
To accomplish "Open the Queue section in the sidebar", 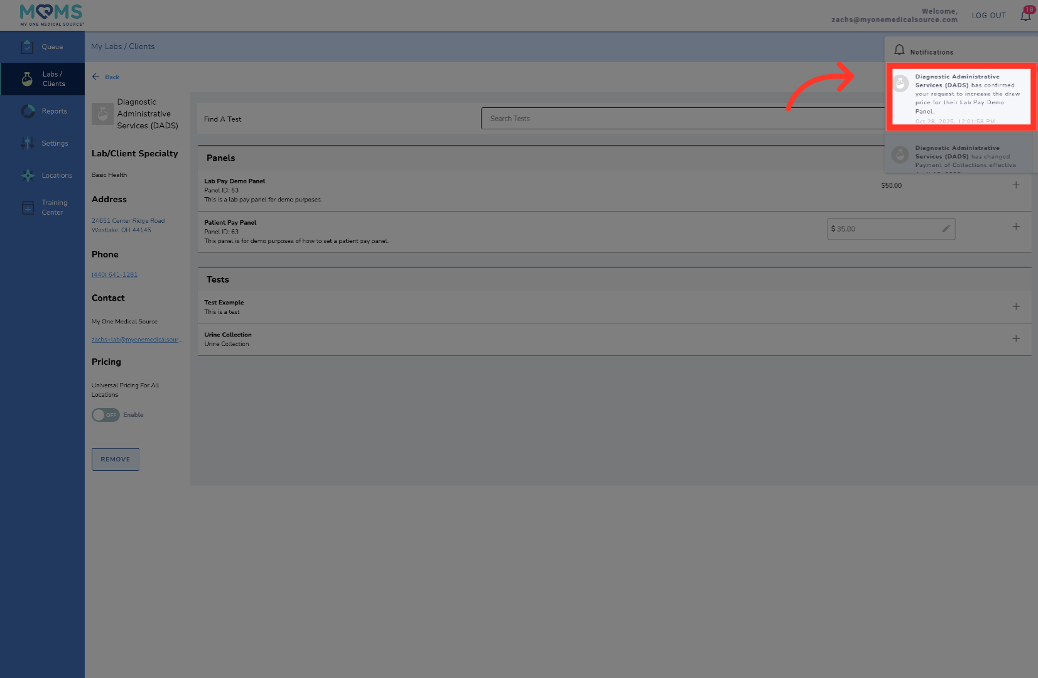I will pyautogui.click(x=42, y=46).
